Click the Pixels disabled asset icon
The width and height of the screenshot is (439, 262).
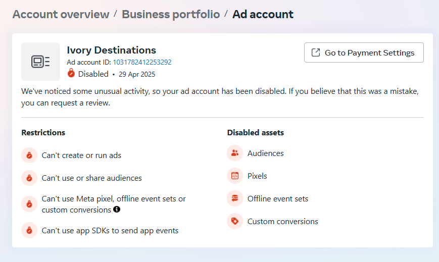pyautogui.click(x=235, y=176)
